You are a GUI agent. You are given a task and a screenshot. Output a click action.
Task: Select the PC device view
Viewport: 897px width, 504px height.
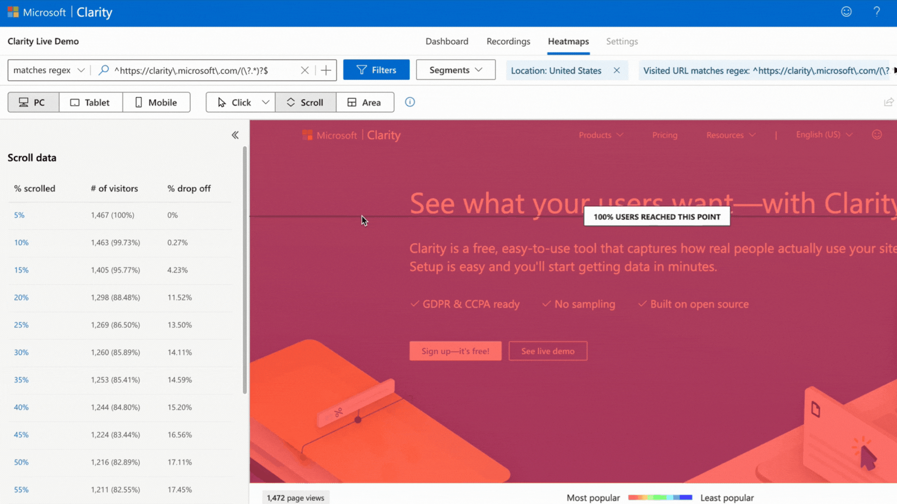33,102
